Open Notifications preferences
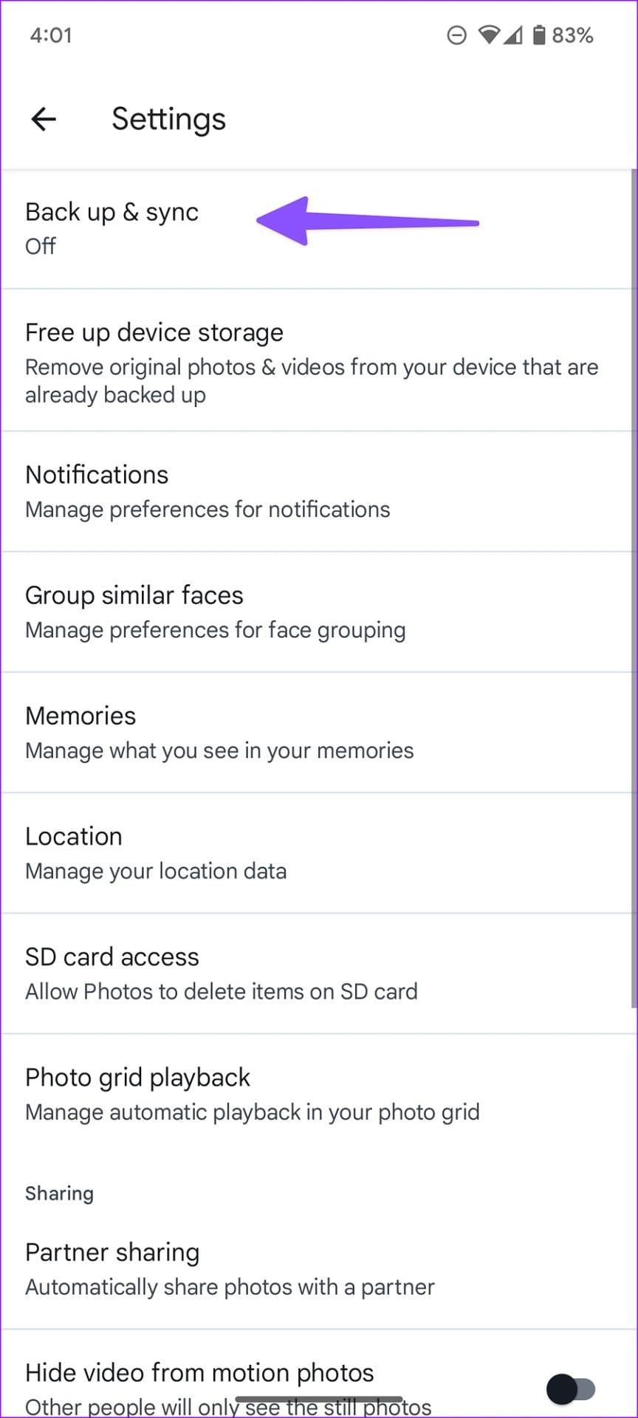The height and width of the screenshot is (1418, 638). [x=318, y=492]
